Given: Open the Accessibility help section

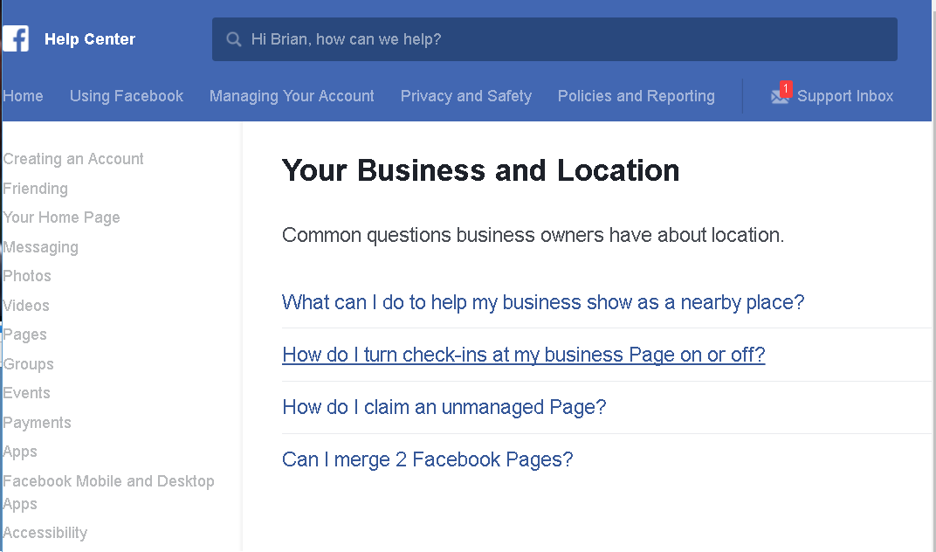Looking at the screenshot, I should (x=45, y=533).
